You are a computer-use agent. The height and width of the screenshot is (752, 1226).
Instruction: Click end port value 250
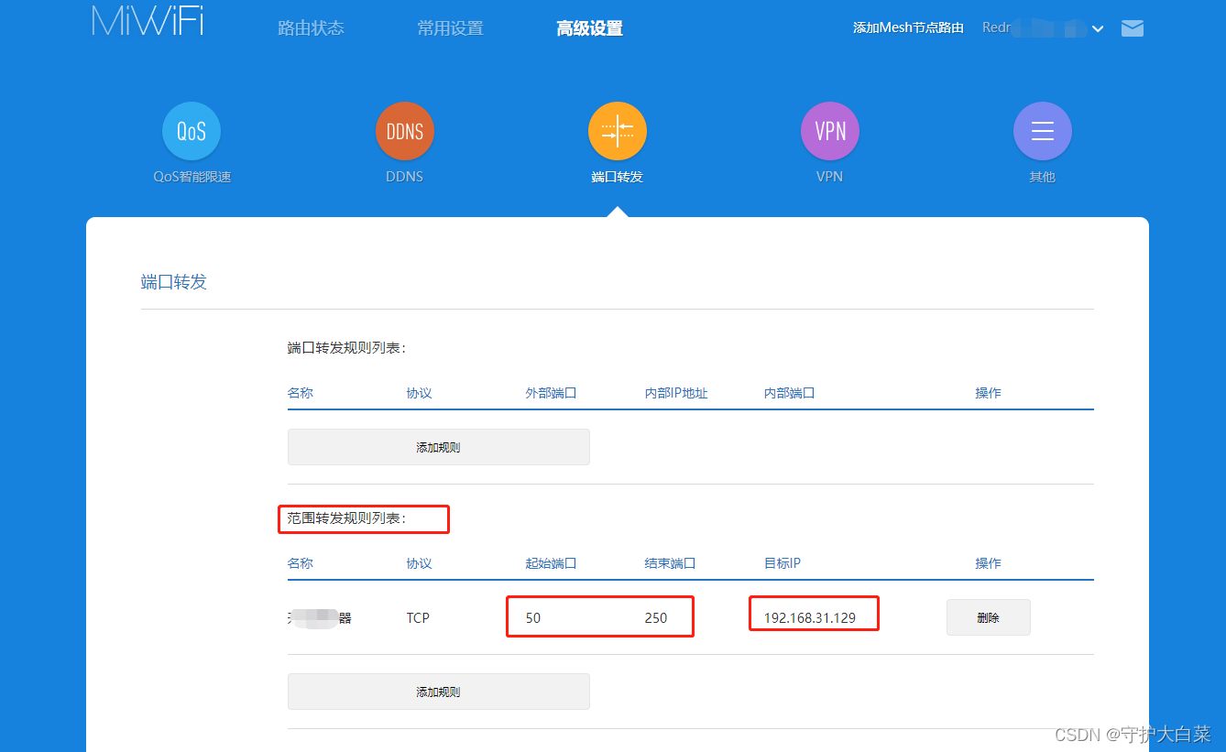tap(656, 618)
